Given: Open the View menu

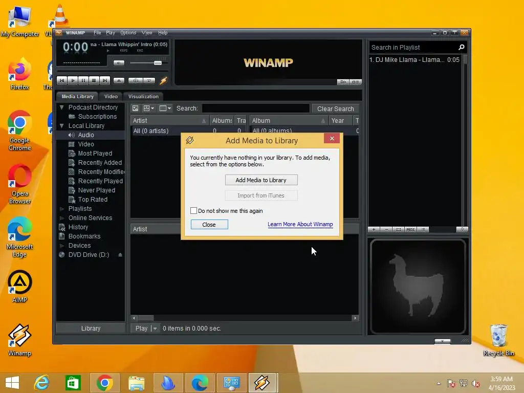Looking at the screenshot, I should pyautogui.click(x=147, y=33).
